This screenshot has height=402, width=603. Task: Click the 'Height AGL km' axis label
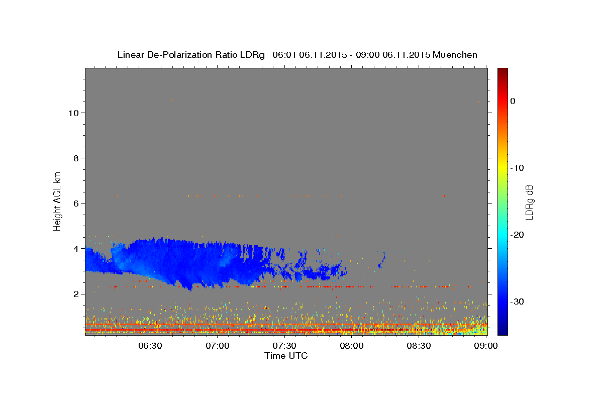(x=58, y=200)
